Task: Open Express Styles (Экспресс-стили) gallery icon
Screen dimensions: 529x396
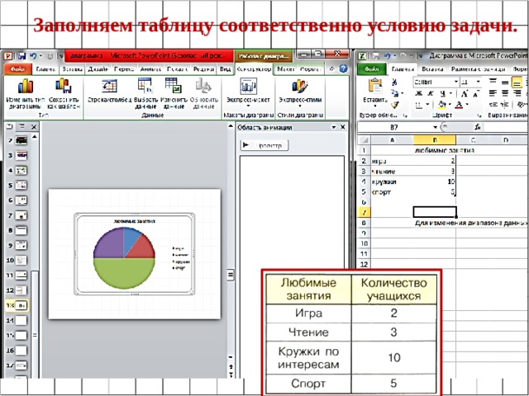Action: pos(299,86)
